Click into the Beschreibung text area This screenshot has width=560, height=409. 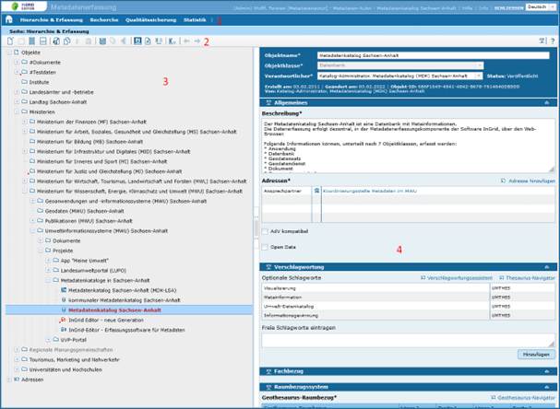point(408,146)
